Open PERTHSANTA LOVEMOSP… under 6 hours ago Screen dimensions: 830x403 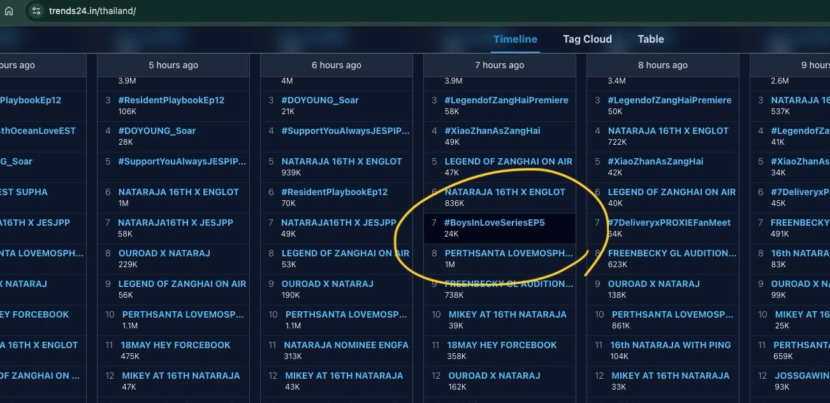[x=346, y=314]
